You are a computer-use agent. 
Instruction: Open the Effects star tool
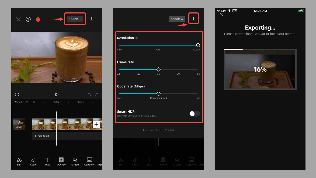pyautogui.click(x=75, y=161)
